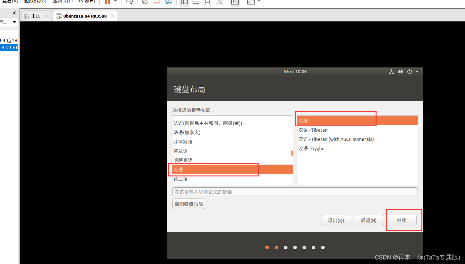
Task: Click the 继续 button
Action: pos(402,220)
